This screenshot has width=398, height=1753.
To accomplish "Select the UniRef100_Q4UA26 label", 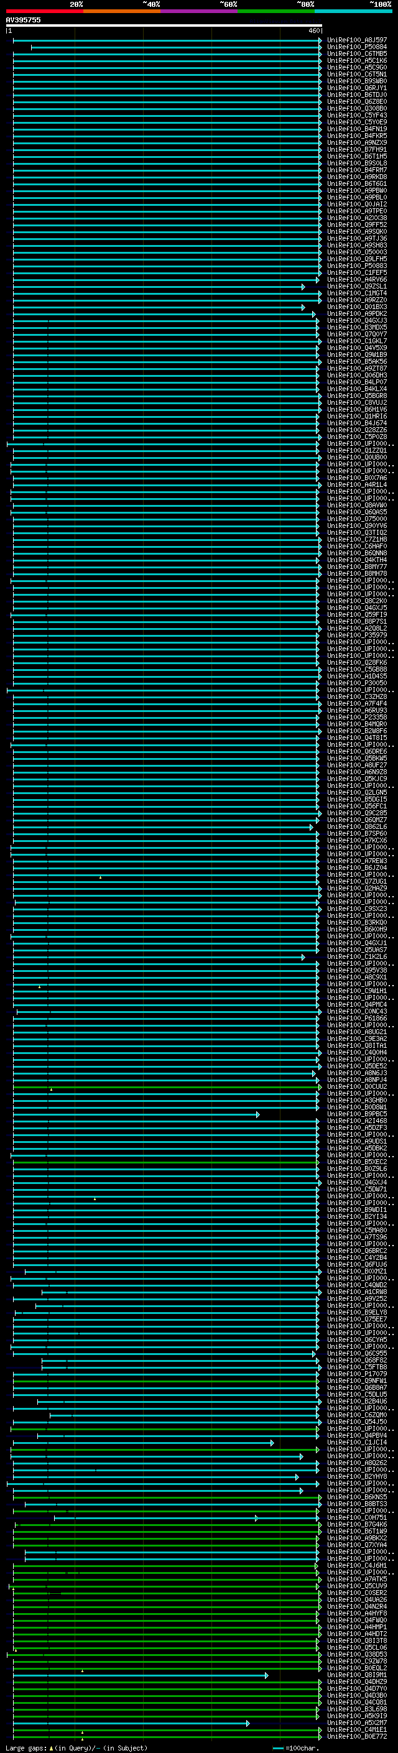I will coord(357,1599).
